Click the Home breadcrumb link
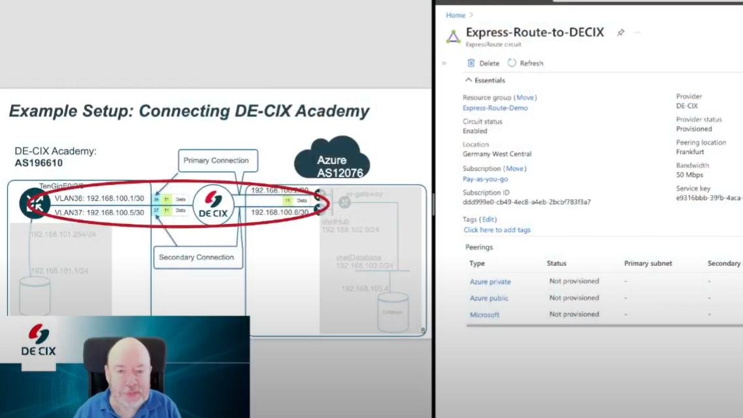This screenshot has height=418, width=743. point(455,15)
